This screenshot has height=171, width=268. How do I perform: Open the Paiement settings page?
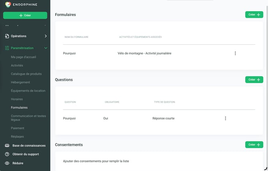coord(18,128)
